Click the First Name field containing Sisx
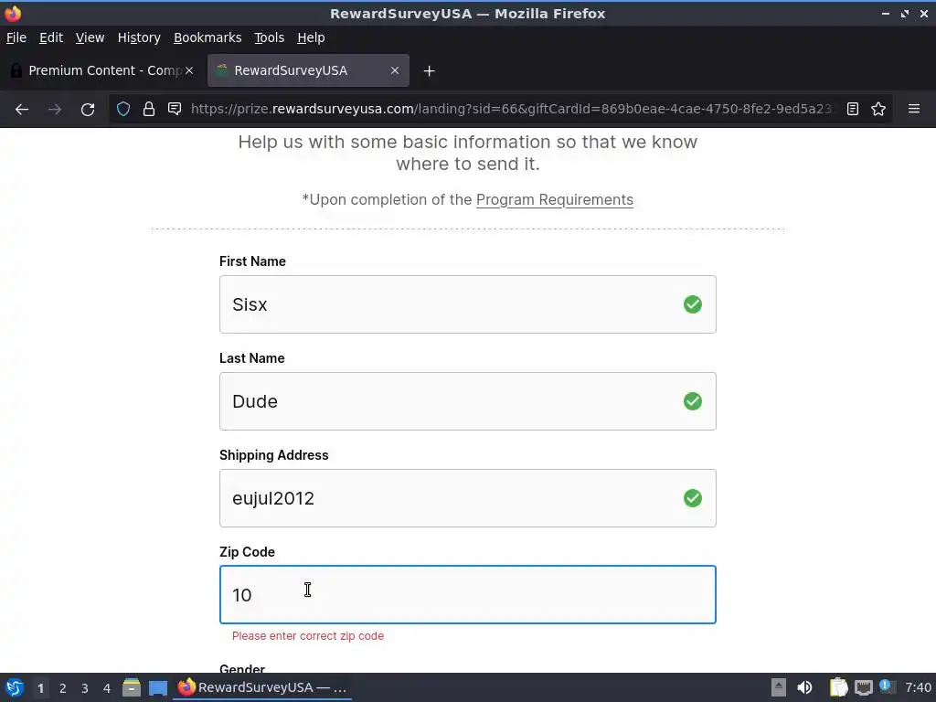The width and height of the screenshot is (936, 702). click(x=467, y=304)
